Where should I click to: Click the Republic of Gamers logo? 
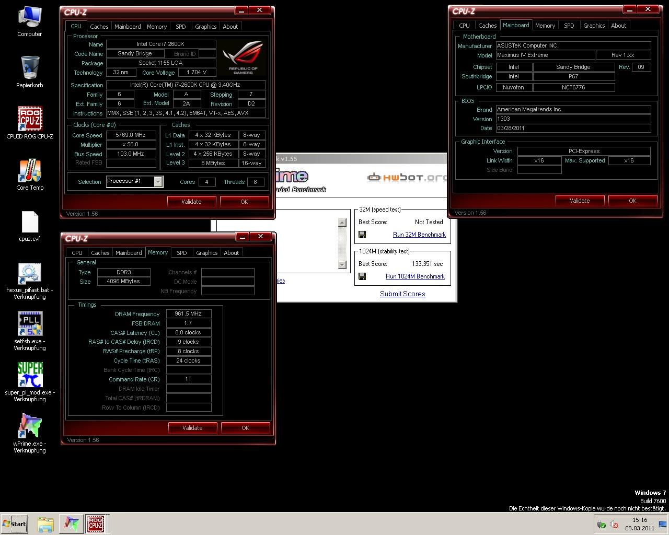pos(243,57)
